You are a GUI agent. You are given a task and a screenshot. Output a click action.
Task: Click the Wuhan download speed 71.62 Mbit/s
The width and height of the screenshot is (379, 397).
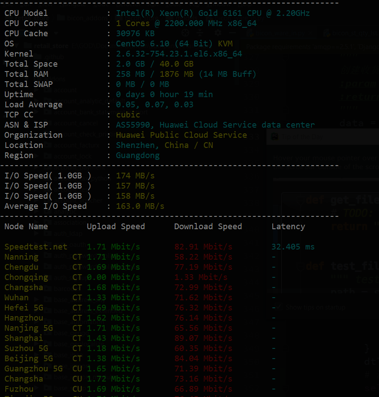pos(203,298)
